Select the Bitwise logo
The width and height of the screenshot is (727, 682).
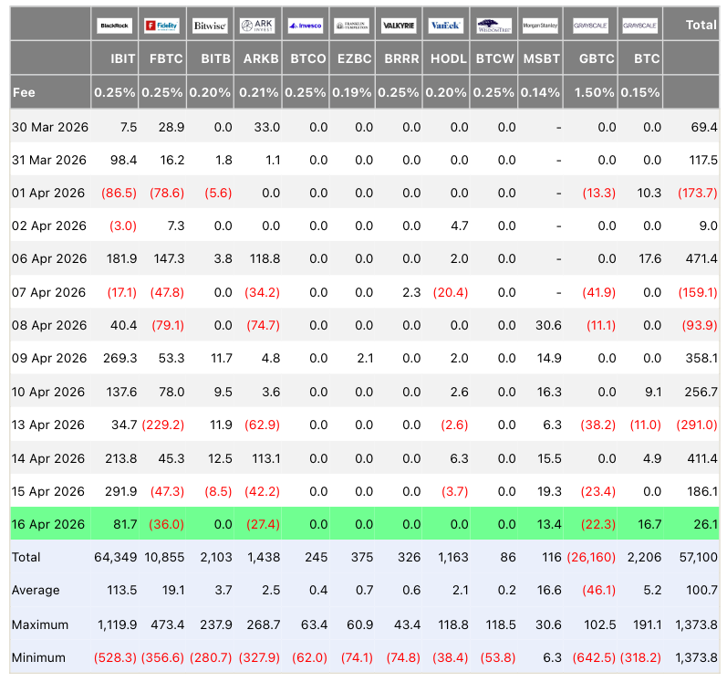[x=210, y=26]
